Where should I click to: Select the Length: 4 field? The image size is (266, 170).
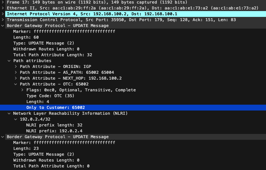38,102
